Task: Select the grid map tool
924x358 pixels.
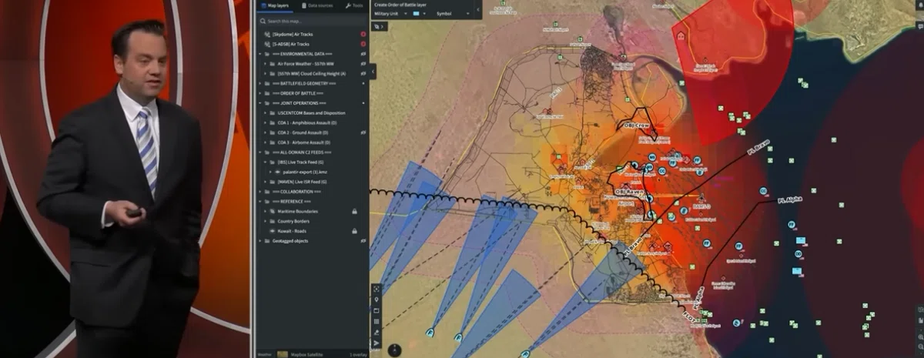Action: coord(377,322)
